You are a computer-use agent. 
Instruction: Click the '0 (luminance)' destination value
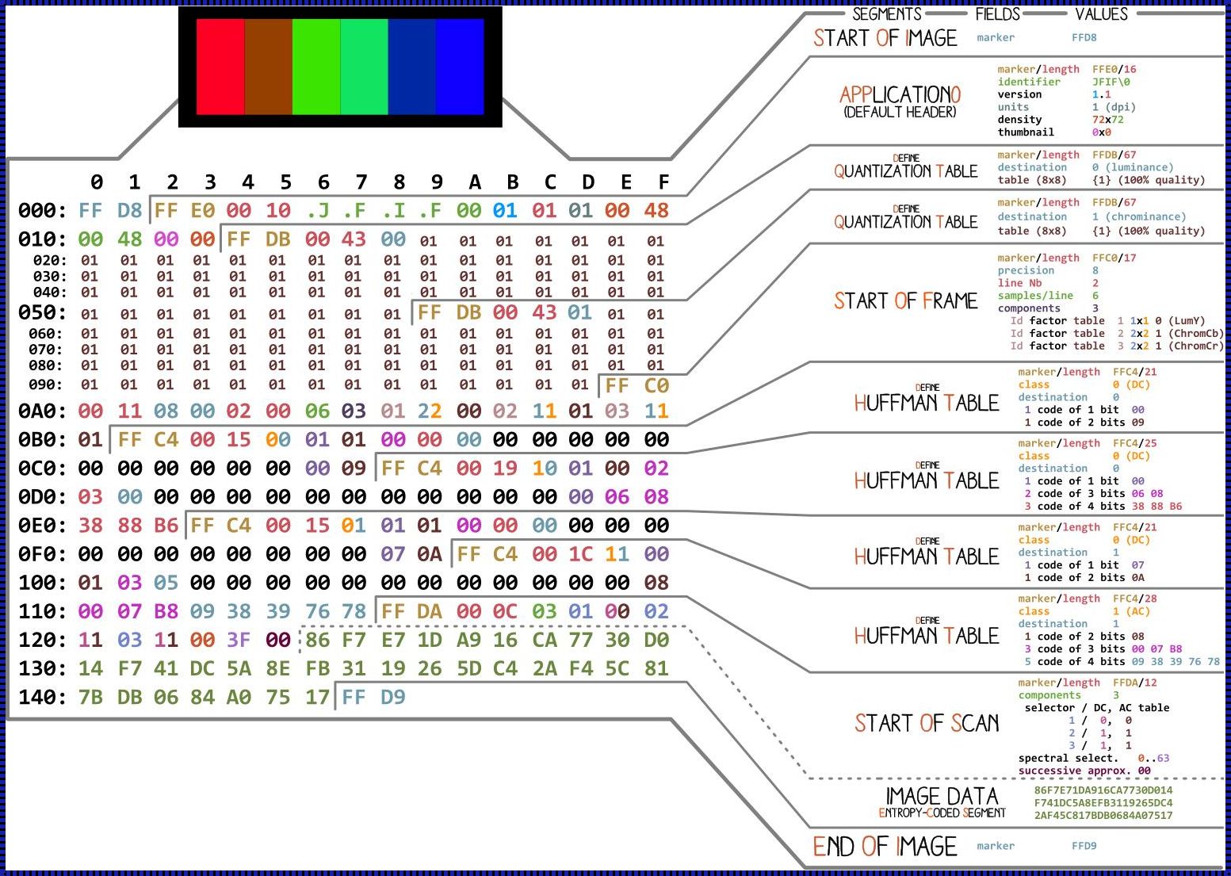(1133, 167)
